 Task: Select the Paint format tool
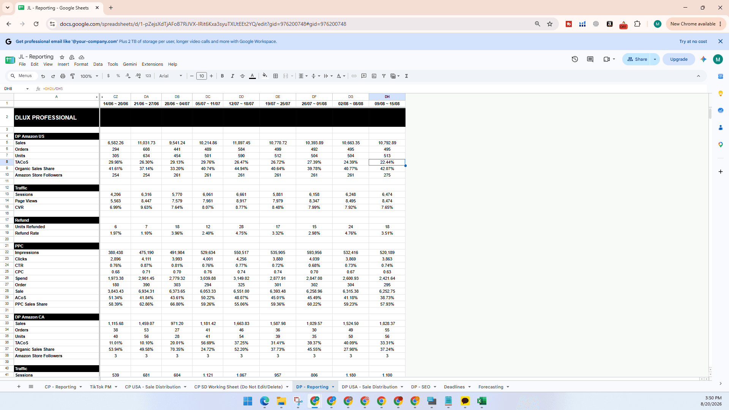73,76
